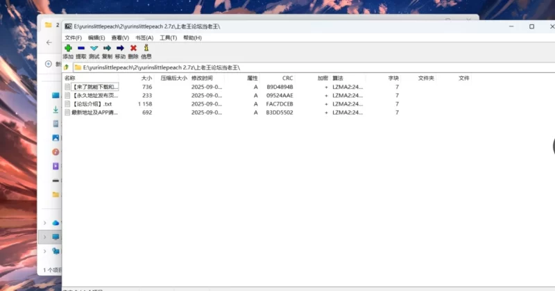Click the blue Extract (提取) toolbar icon
This screenshot has width=555, height=291.
(81, 49)
